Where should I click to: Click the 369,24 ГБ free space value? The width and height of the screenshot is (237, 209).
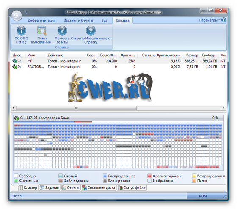pos(210,61)
